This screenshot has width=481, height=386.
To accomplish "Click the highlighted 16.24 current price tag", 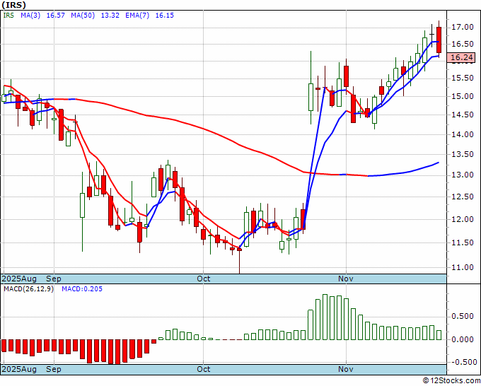I will point(461,57).
